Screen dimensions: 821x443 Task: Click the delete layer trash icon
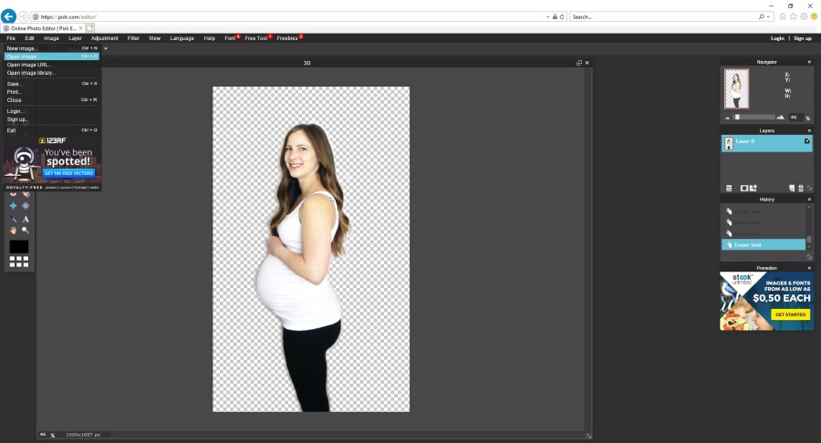coord(801,188)
